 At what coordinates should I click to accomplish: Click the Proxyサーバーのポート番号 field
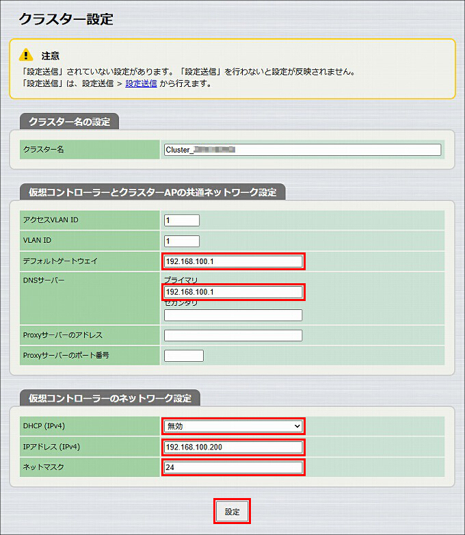coord(184,356)
